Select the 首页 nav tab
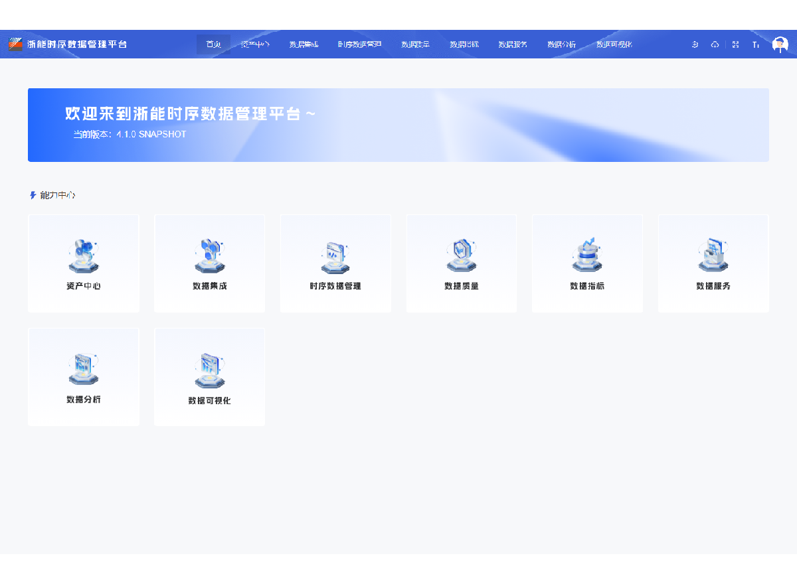 pyautogui.click(x=213, y=44)
